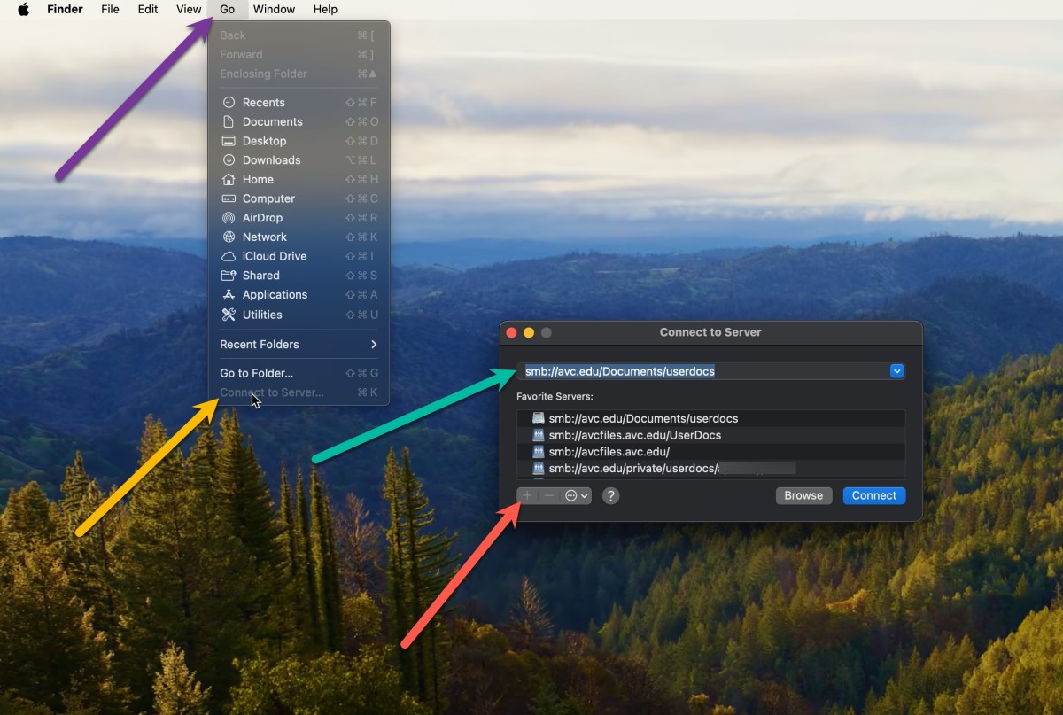The image size is (1063, 715).
Task: Click the Connect button
Action: coord(873,496)
